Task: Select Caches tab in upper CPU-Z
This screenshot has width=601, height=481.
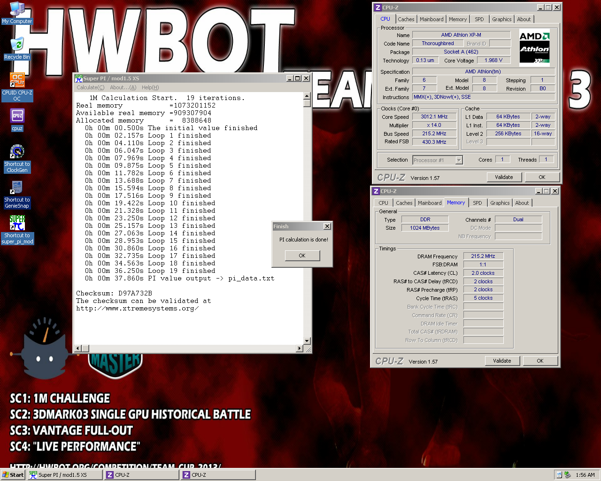Action: click(406, 19)
